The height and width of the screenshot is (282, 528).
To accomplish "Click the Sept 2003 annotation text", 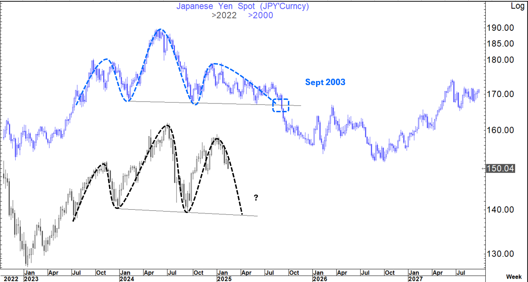I will (x=325, y=82).
